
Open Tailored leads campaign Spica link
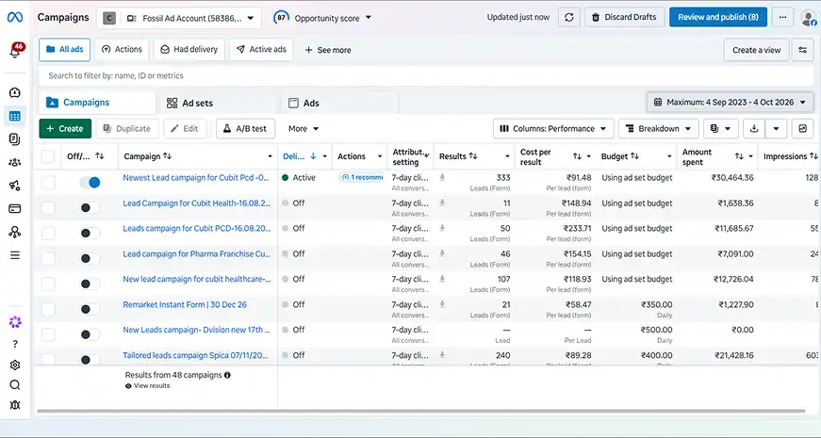(196, 355)
